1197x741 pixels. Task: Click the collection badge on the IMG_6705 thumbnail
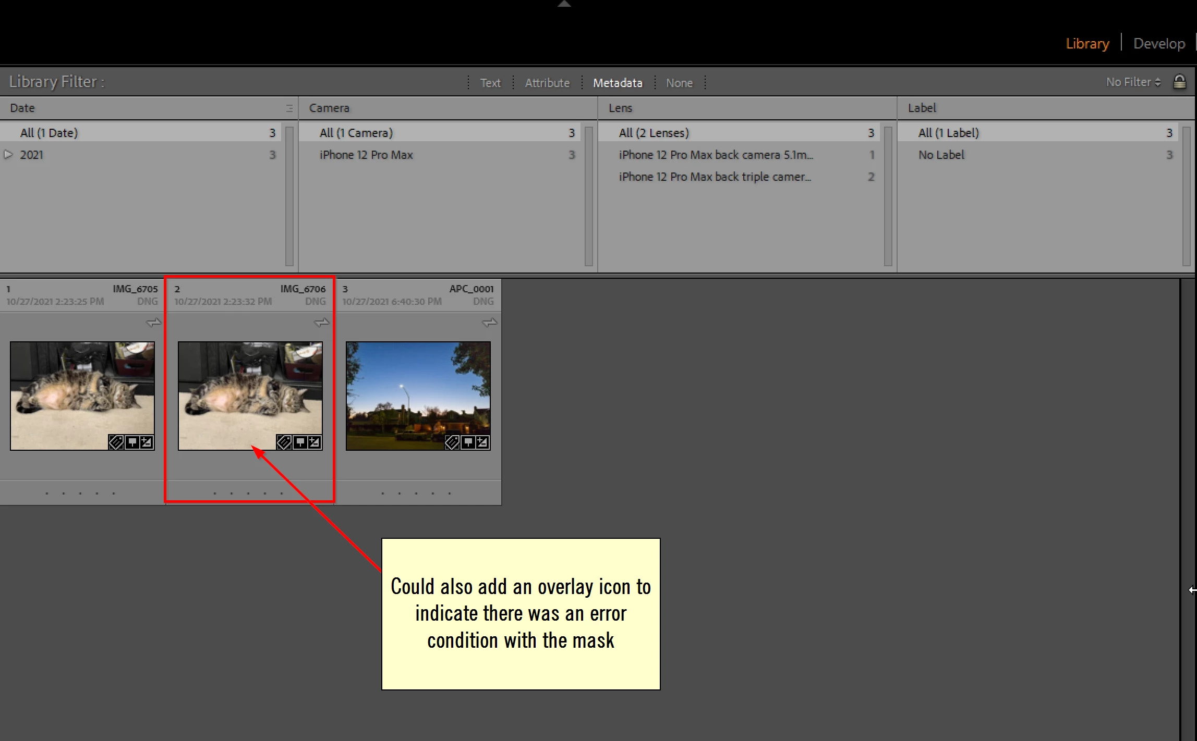132,442
